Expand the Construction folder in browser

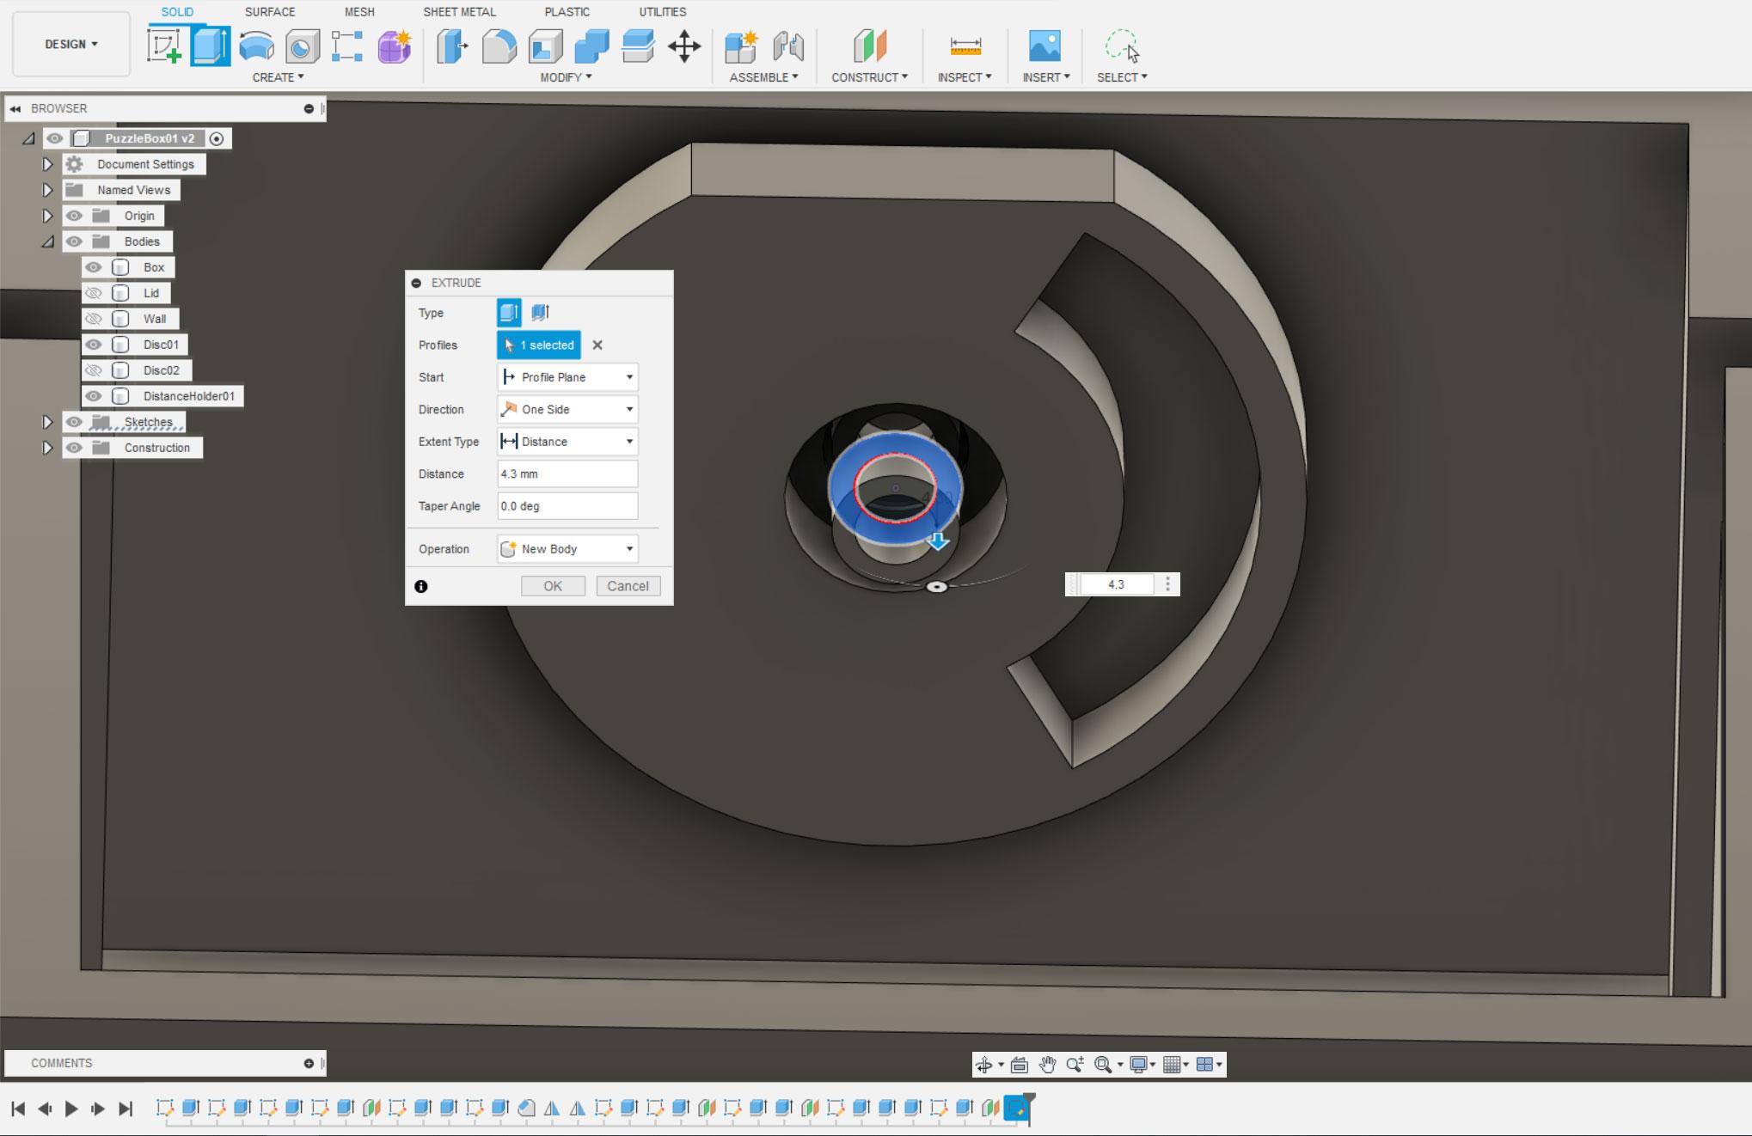[45, 447]
